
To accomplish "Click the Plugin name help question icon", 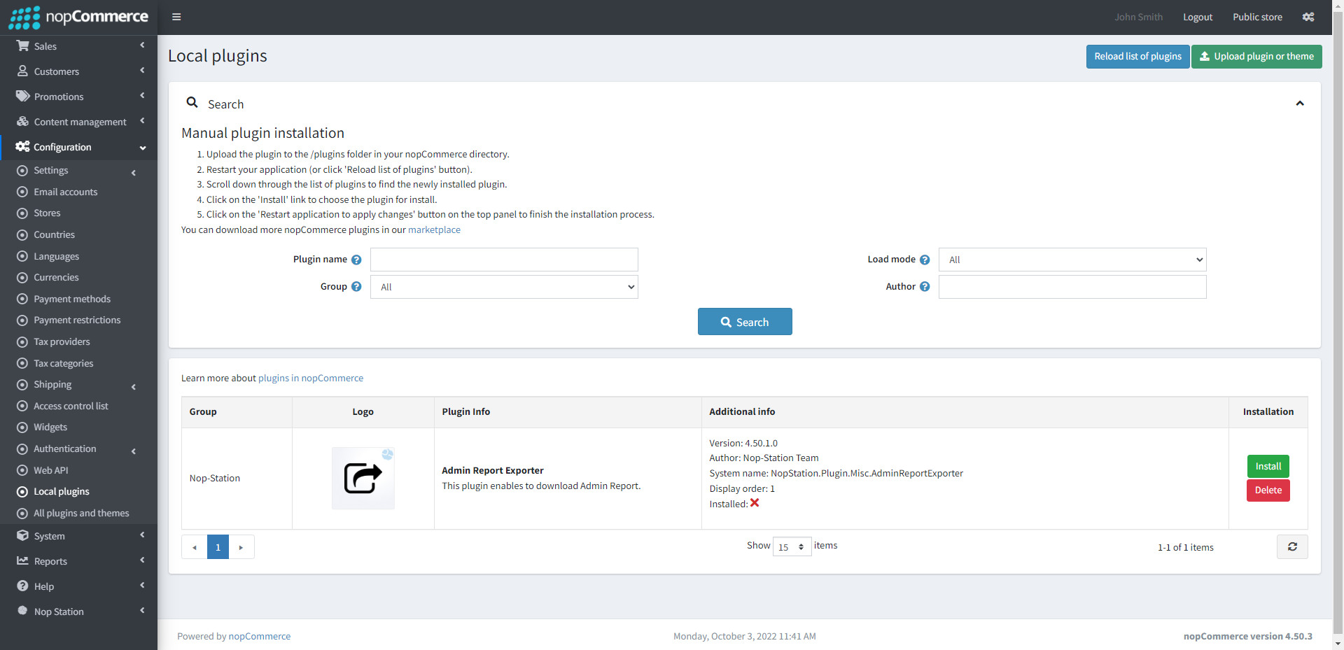I will coord(356,260).
